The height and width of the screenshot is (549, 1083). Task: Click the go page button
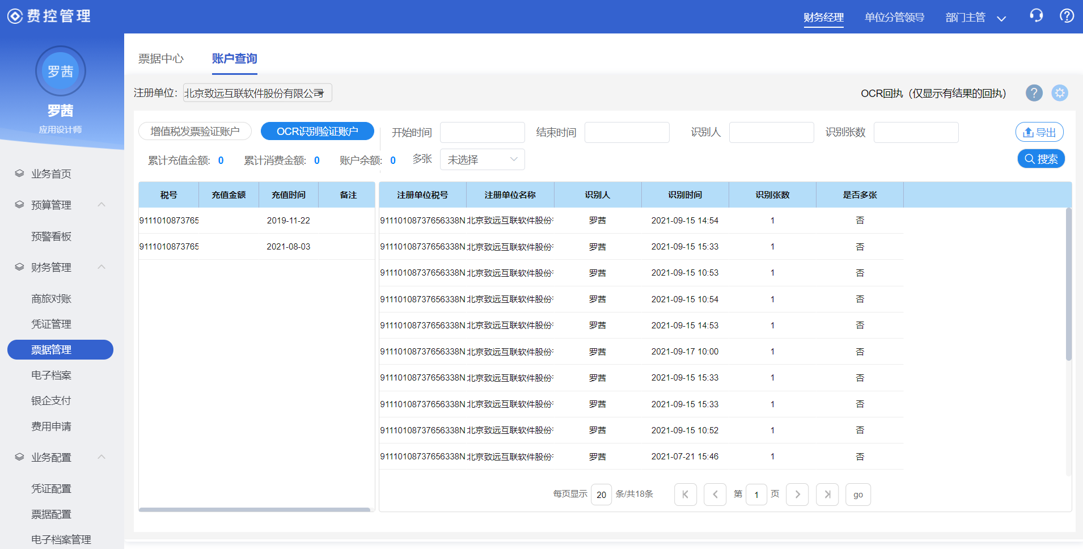[x=858, y=495]
